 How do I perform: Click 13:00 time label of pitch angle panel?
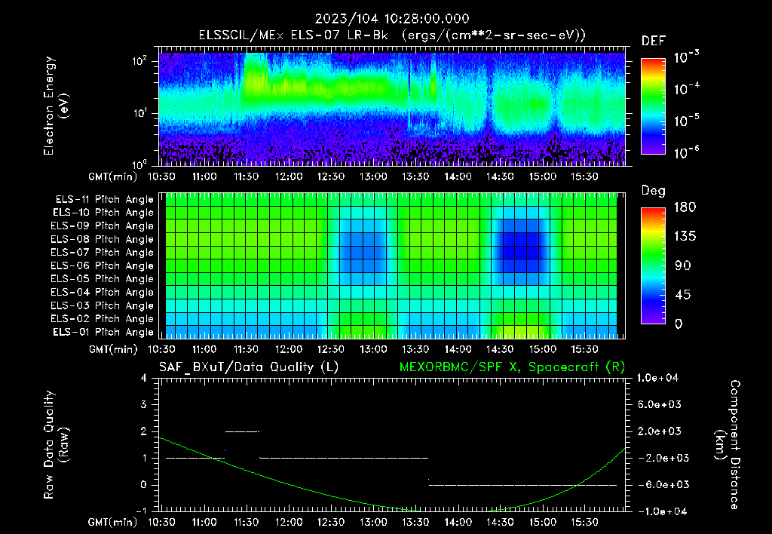point(373,349)
